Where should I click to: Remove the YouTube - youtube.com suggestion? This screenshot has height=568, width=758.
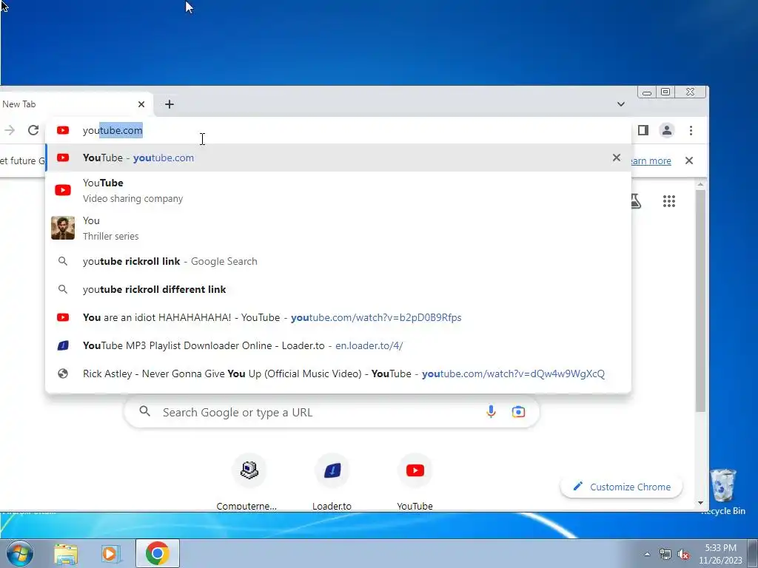pos(617,158)
